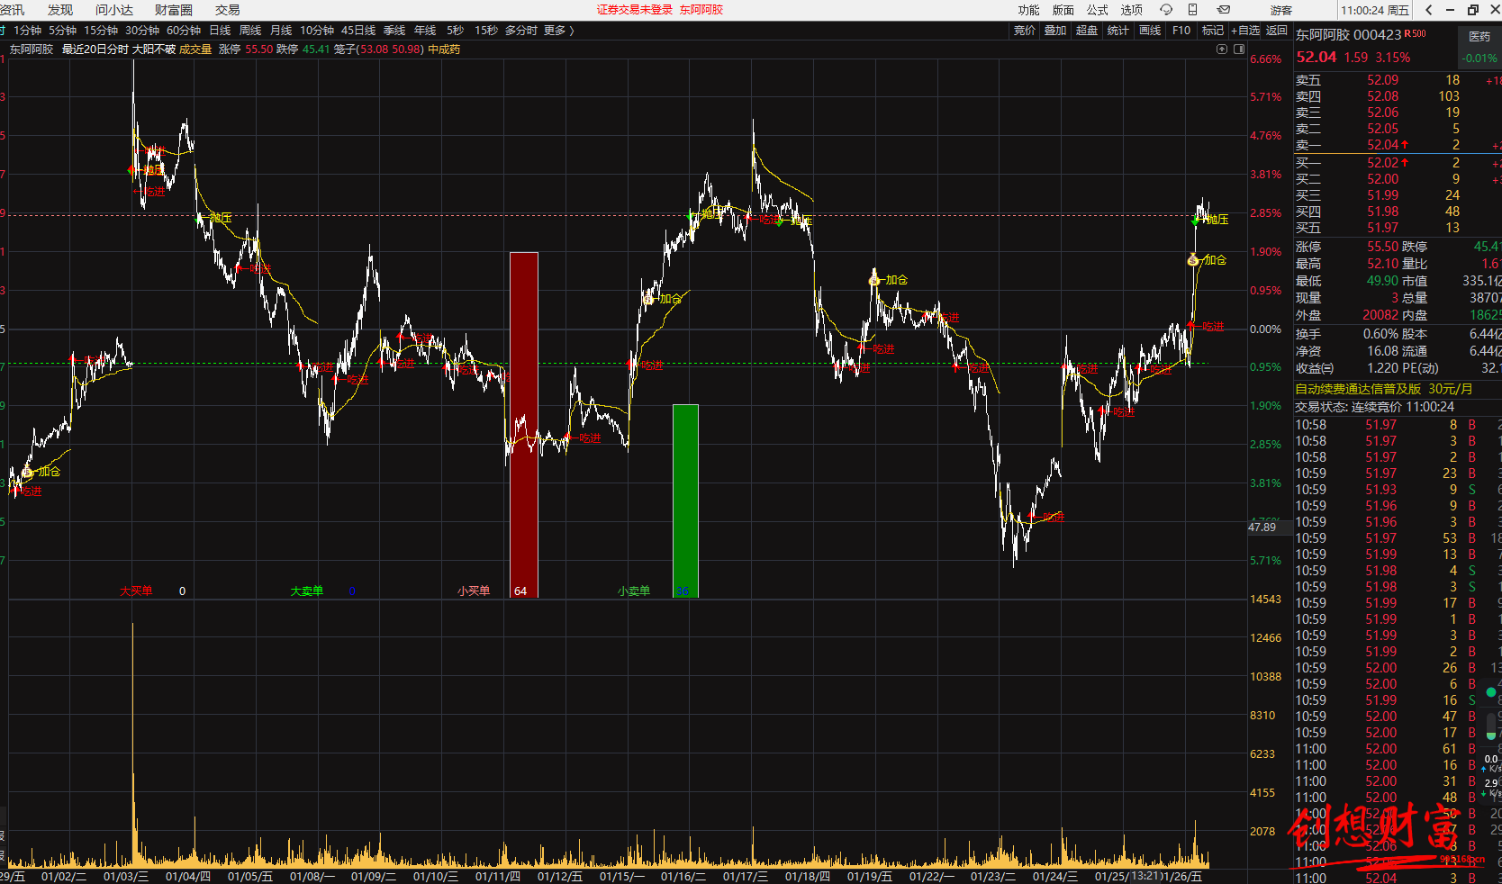The height and width of the screenshot is (884, 1502).
Task: Open the 发现 menu
Action: 60,10
